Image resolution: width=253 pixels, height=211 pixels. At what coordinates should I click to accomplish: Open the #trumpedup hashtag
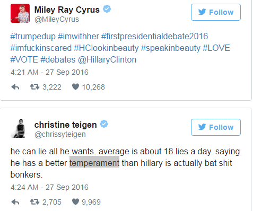(x=33, y=37)
